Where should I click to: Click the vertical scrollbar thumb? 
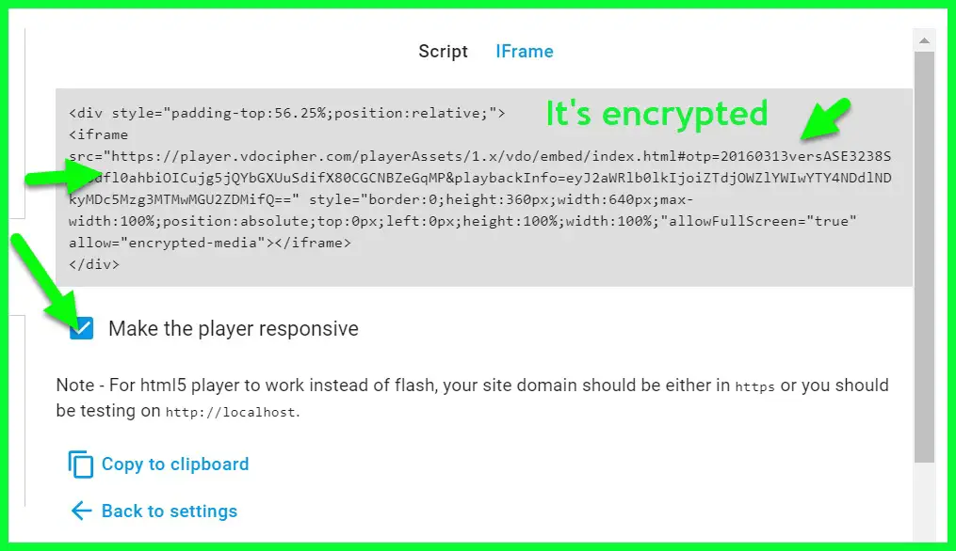[x=924, y=257]
